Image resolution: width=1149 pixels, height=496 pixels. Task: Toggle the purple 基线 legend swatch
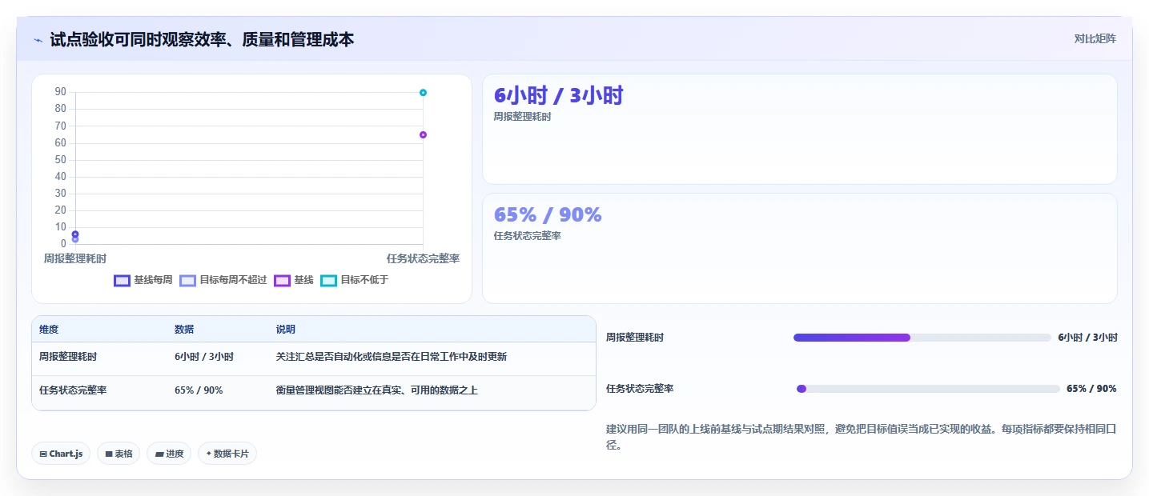(282, 281)
